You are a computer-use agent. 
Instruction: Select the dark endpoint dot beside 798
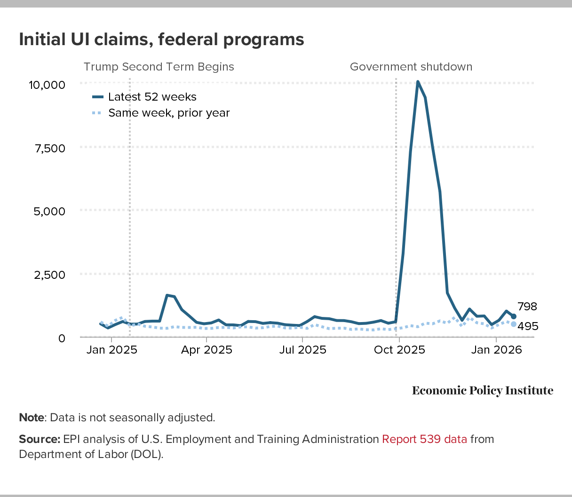pyautogui.click(x=513, y=316)
